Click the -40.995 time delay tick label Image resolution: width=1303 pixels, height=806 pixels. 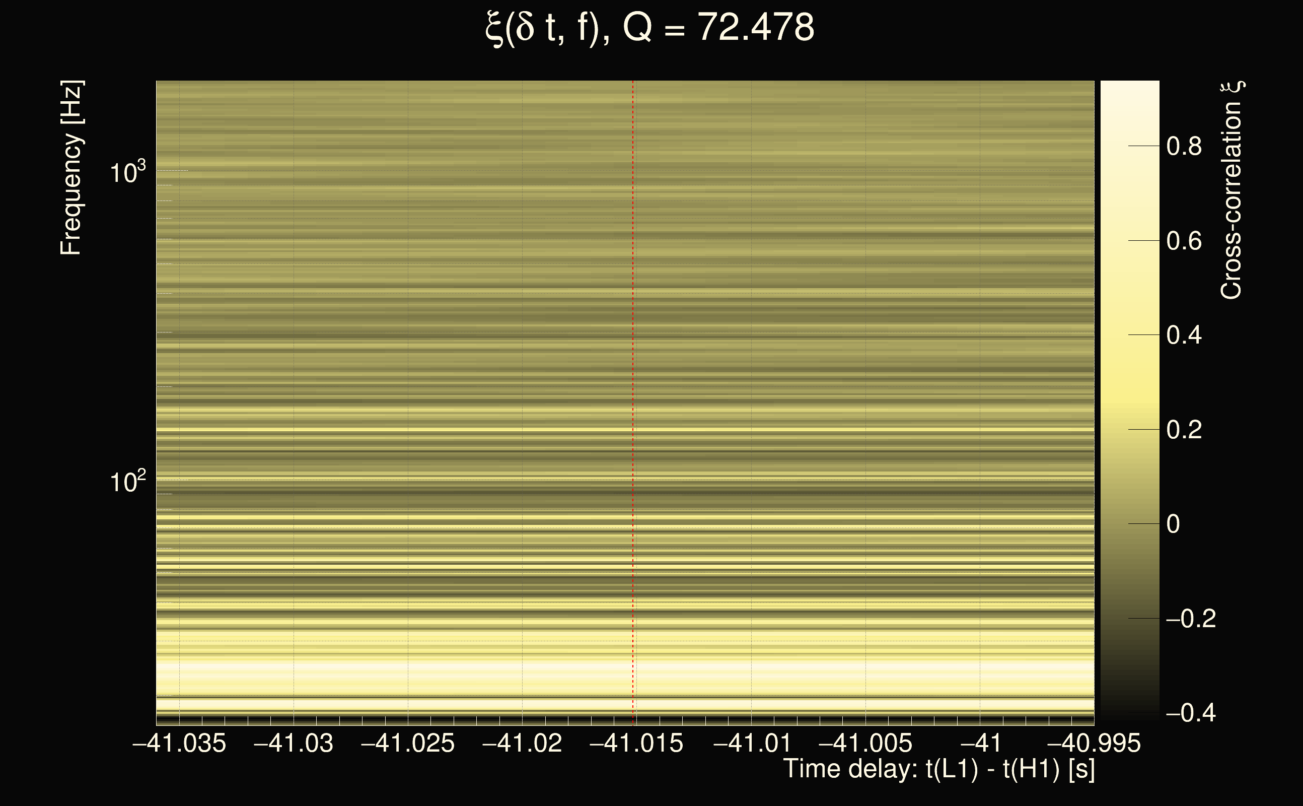pyautogui.click(x=1094, y=743)
